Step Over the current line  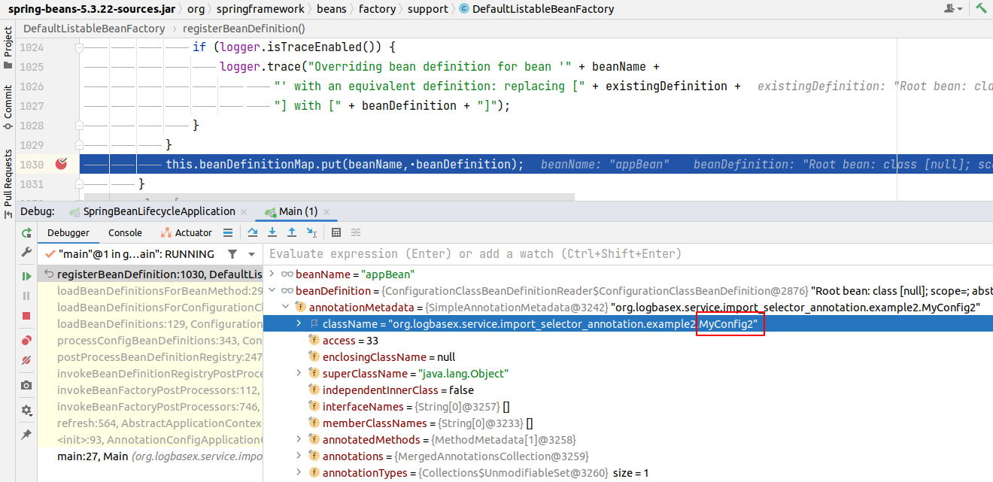click(x=252, y=232)
